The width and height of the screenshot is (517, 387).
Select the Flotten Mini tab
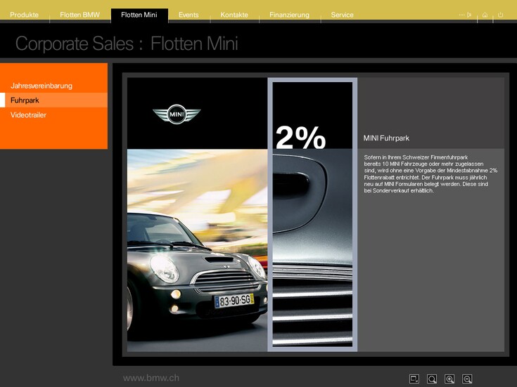[139, 15]
